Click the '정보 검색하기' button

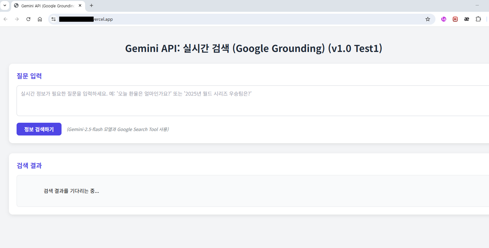(x=39, y=129)
